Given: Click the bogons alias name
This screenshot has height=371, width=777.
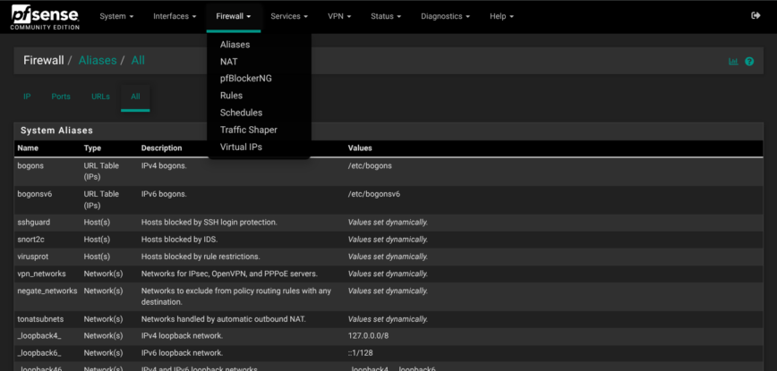Looking at the screenshot, I should [30, 165].
